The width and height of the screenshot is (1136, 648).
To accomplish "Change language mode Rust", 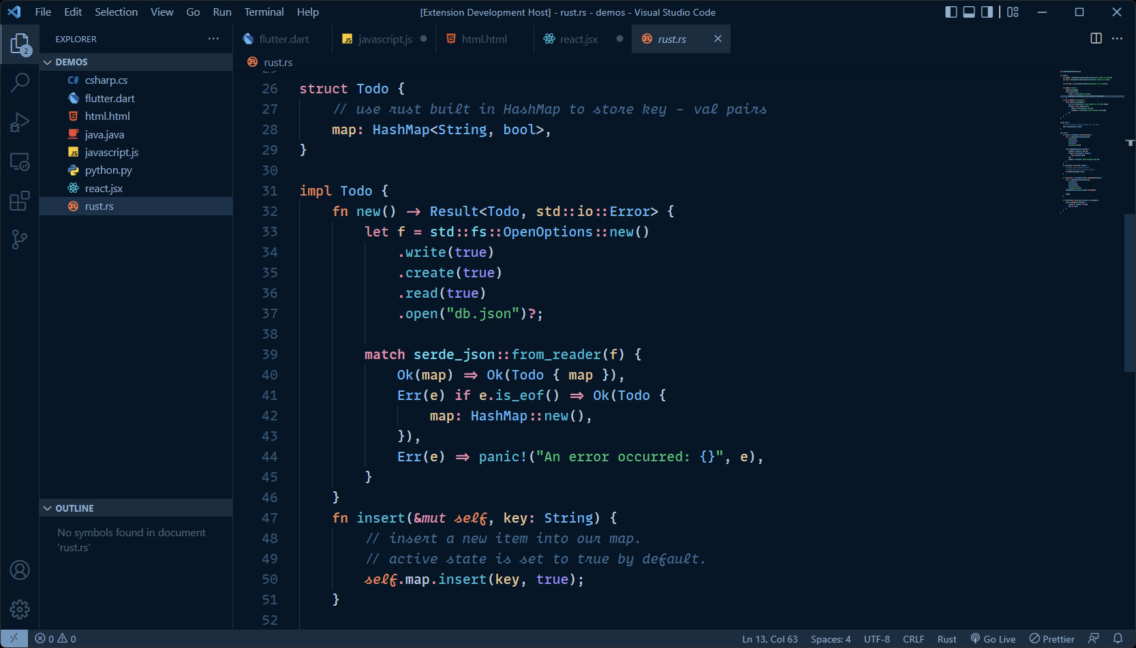I will coord(947,638).
